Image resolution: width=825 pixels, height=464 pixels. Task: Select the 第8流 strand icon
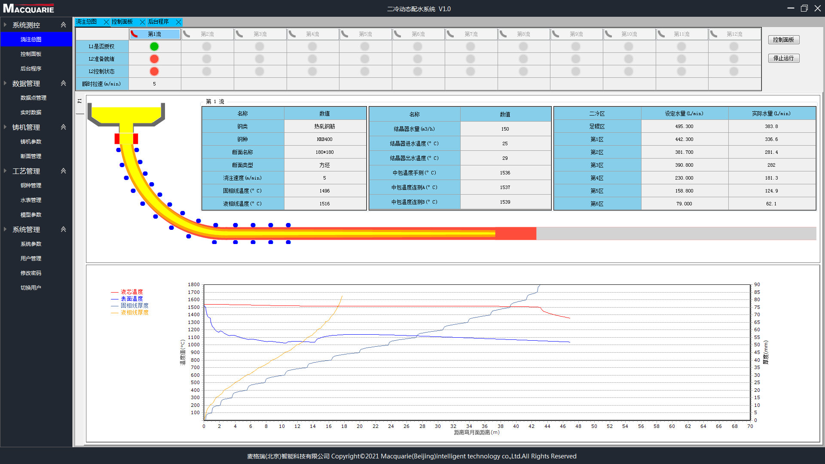click(x=504, y=34)
